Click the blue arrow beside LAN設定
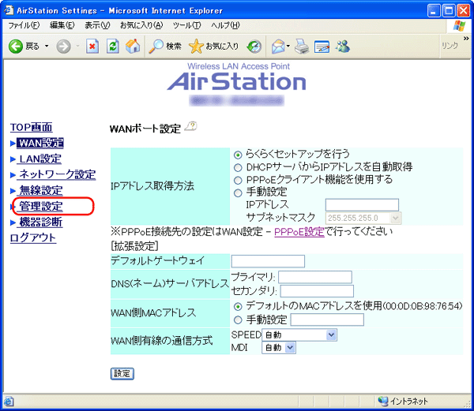This screenshot has width=474, height=411. [x=13, y=159]
